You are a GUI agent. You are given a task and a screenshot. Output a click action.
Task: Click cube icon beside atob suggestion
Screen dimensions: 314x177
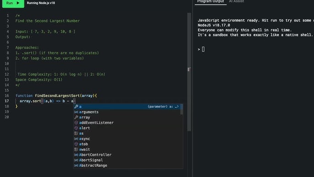click(76, 144)
